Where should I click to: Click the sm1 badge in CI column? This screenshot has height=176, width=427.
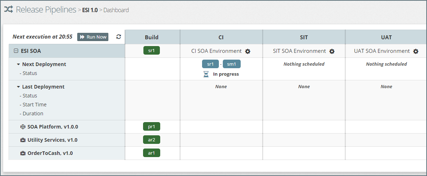(231, 64)
